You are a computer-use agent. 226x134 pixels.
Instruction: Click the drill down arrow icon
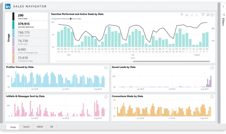tap(187, 15)
